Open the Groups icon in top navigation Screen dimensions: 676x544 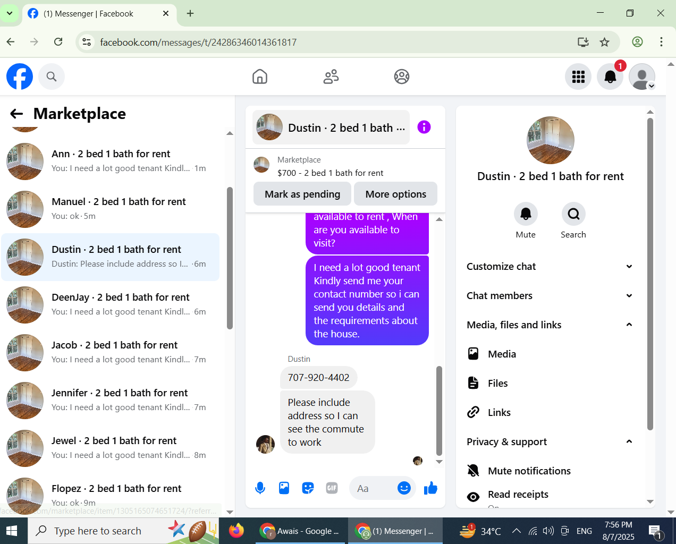pos(402,76)
